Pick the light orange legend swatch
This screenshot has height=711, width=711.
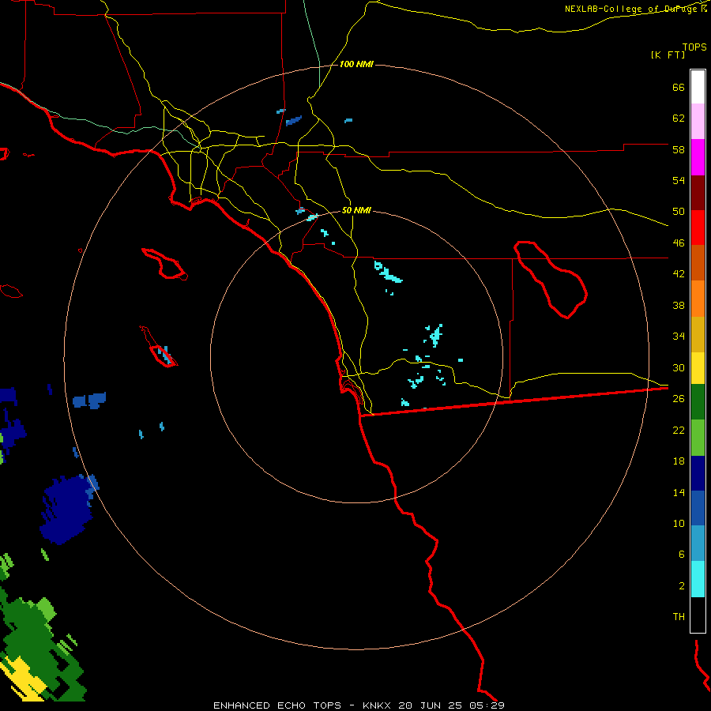[x=698, y=299]
